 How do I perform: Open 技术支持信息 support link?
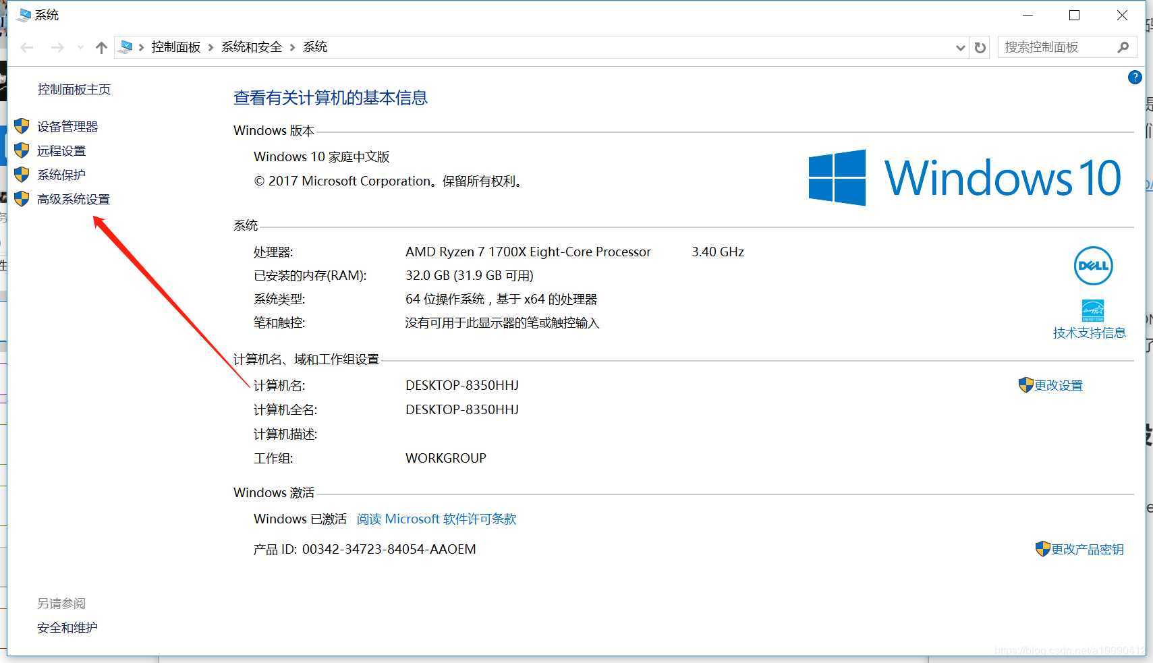(x=1090, y=333)
